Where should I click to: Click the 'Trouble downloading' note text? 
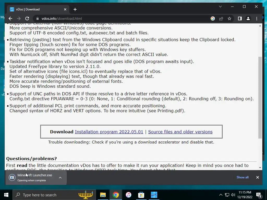pyautogui.click(x=131, y=142)
